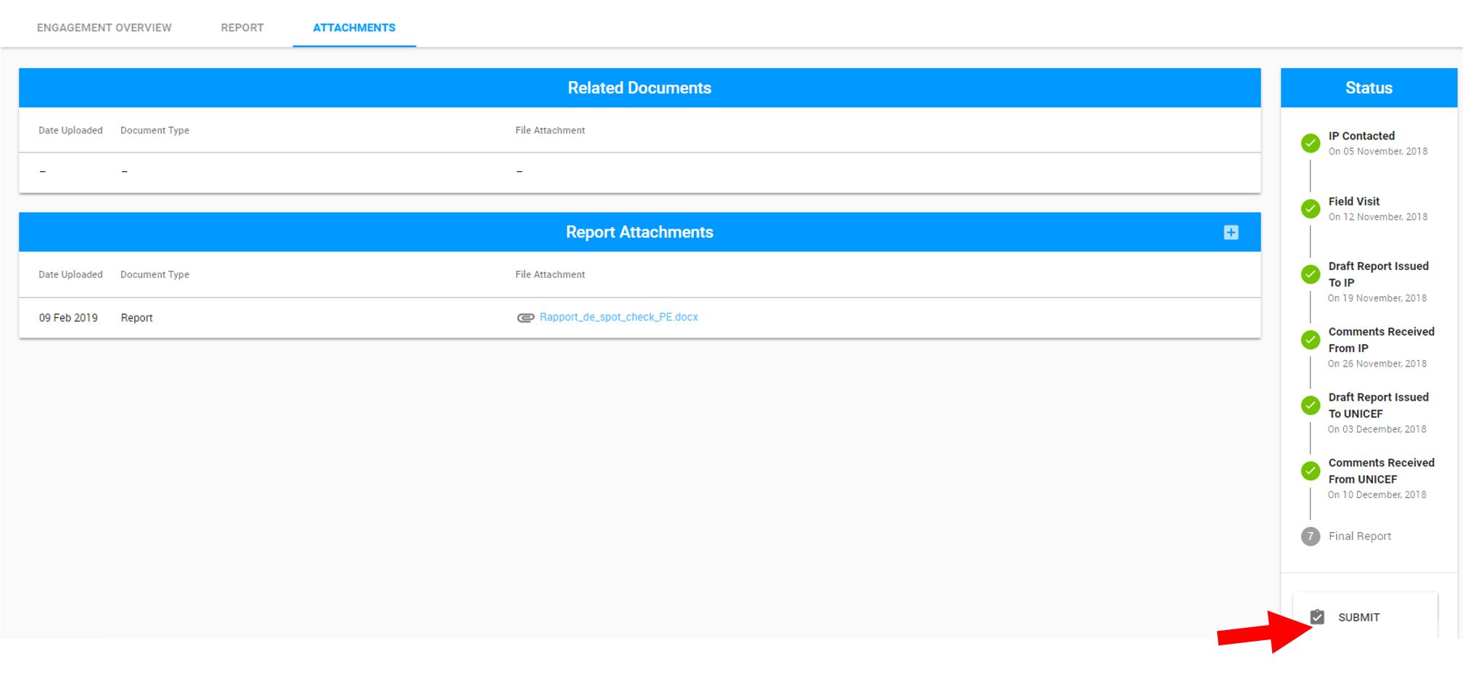1463x675 pixels.
Task: Click the clipboard checkmark icon next to SUBMIT
Action: (1319, 616)
